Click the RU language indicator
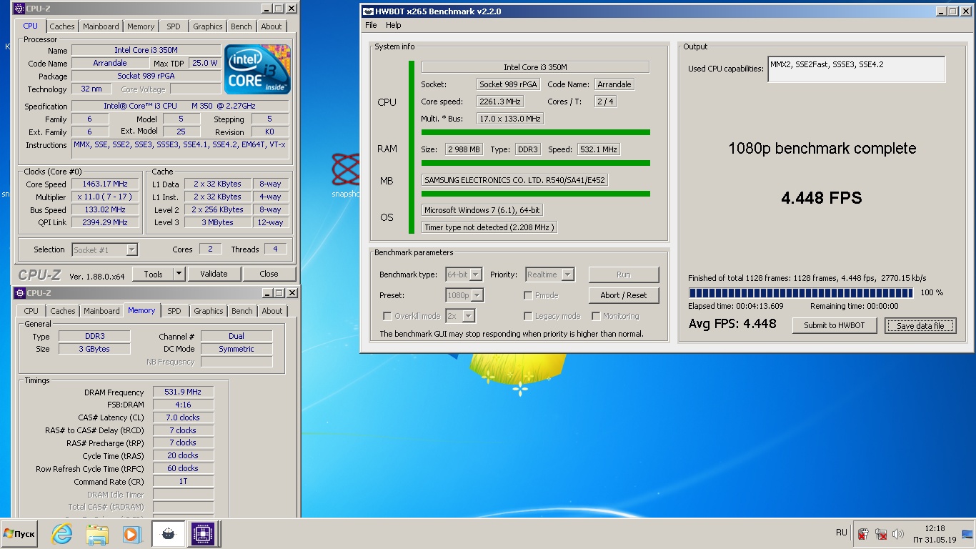The image size is (976, 549). coord(842,533)
